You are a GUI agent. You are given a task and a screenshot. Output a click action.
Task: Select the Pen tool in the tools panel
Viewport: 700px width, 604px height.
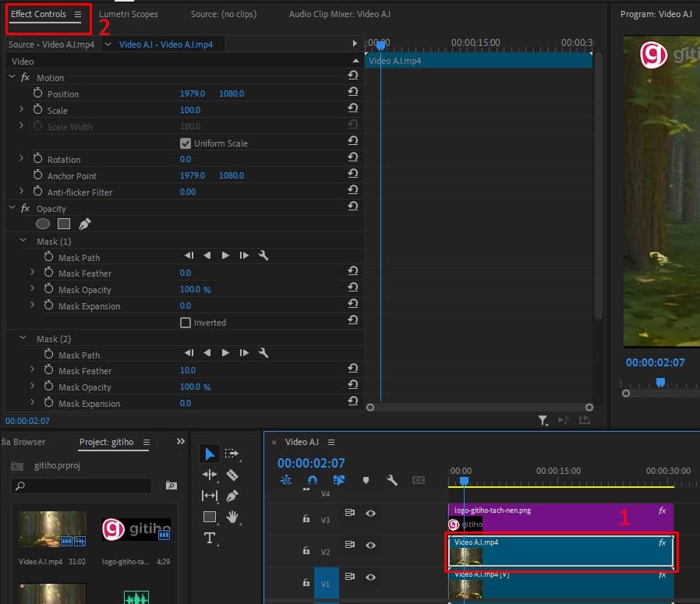(x=232, y=496)
